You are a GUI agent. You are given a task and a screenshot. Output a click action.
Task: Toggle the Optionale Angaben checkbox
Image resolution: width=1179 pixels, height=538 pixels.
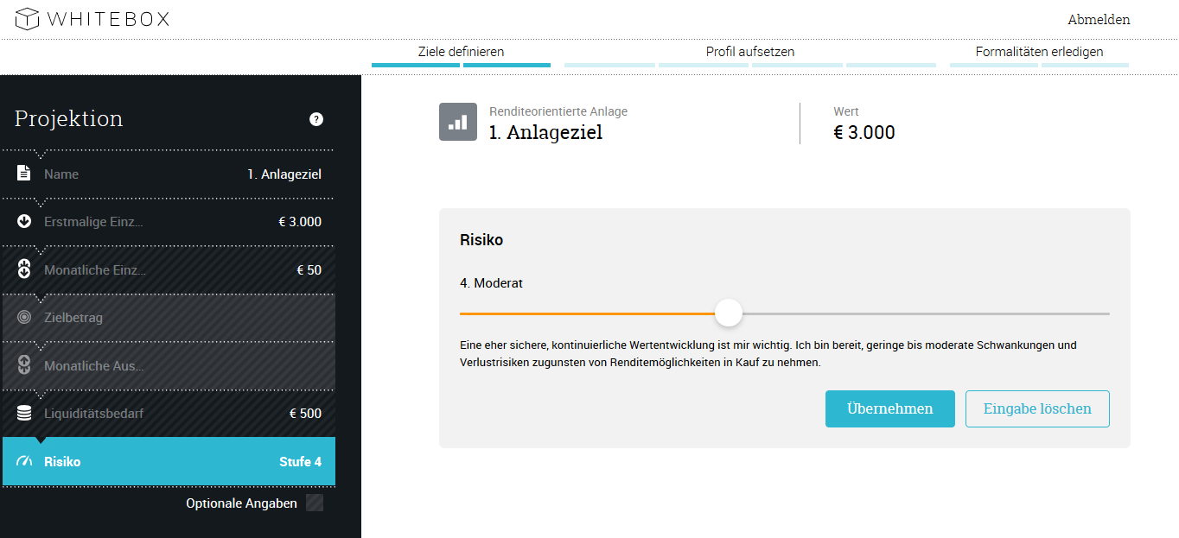tap(315, 503)
